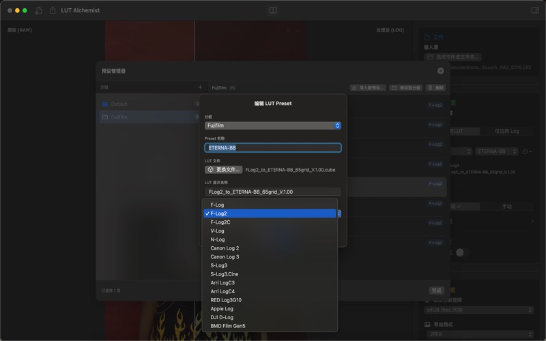This screenshot has width=546, height=341.
Task: Toggle the split compare view icon
Action: 273,10
